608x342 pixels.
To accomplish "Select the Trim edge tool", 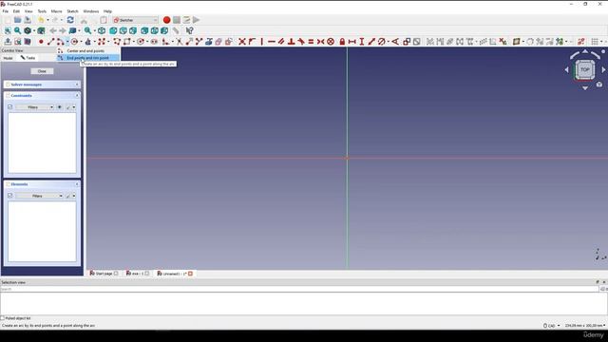I will (x=180, y=42).
